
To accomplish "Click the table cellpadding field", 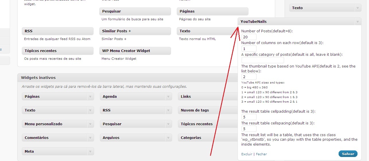I will pos(249,117).
